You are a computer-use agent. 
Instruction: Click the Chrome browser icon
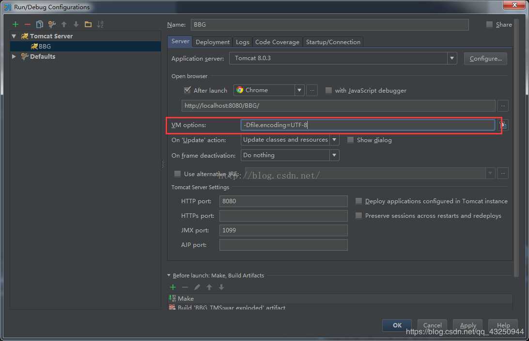240,90
